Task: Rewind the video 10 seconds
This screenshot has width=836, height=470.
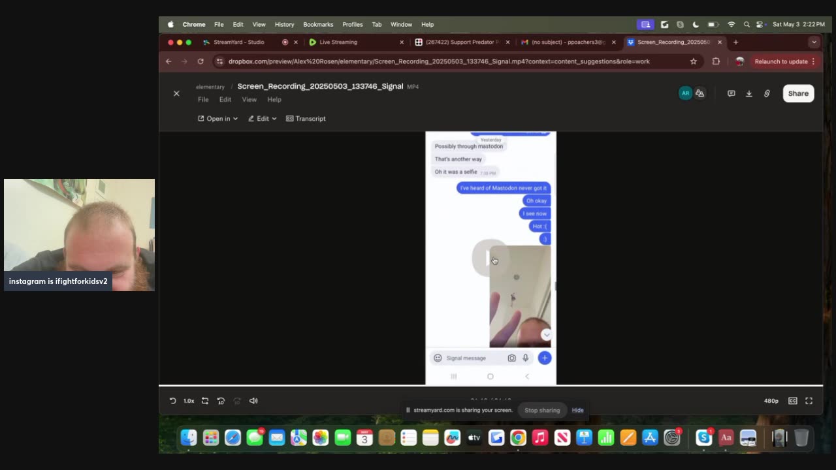Action: coord(221,401)
